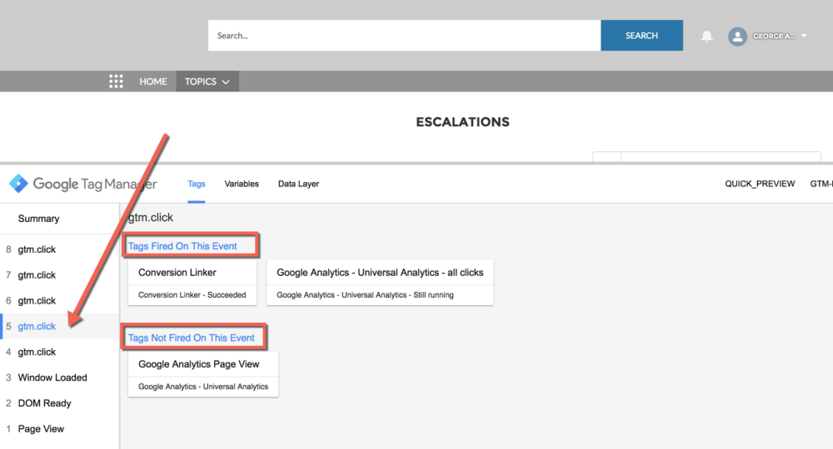Go to the HOME menu item
833x449 pixels.
(x=153, y=81)
